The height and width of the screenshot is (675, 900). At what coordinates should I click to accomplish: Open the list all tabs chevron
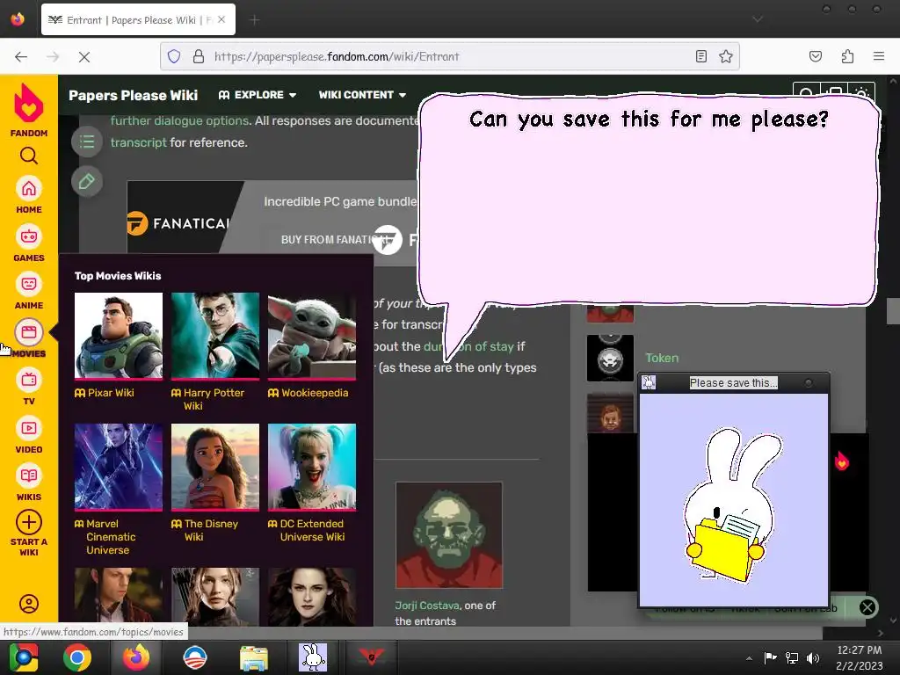click(x=758, y=19)
